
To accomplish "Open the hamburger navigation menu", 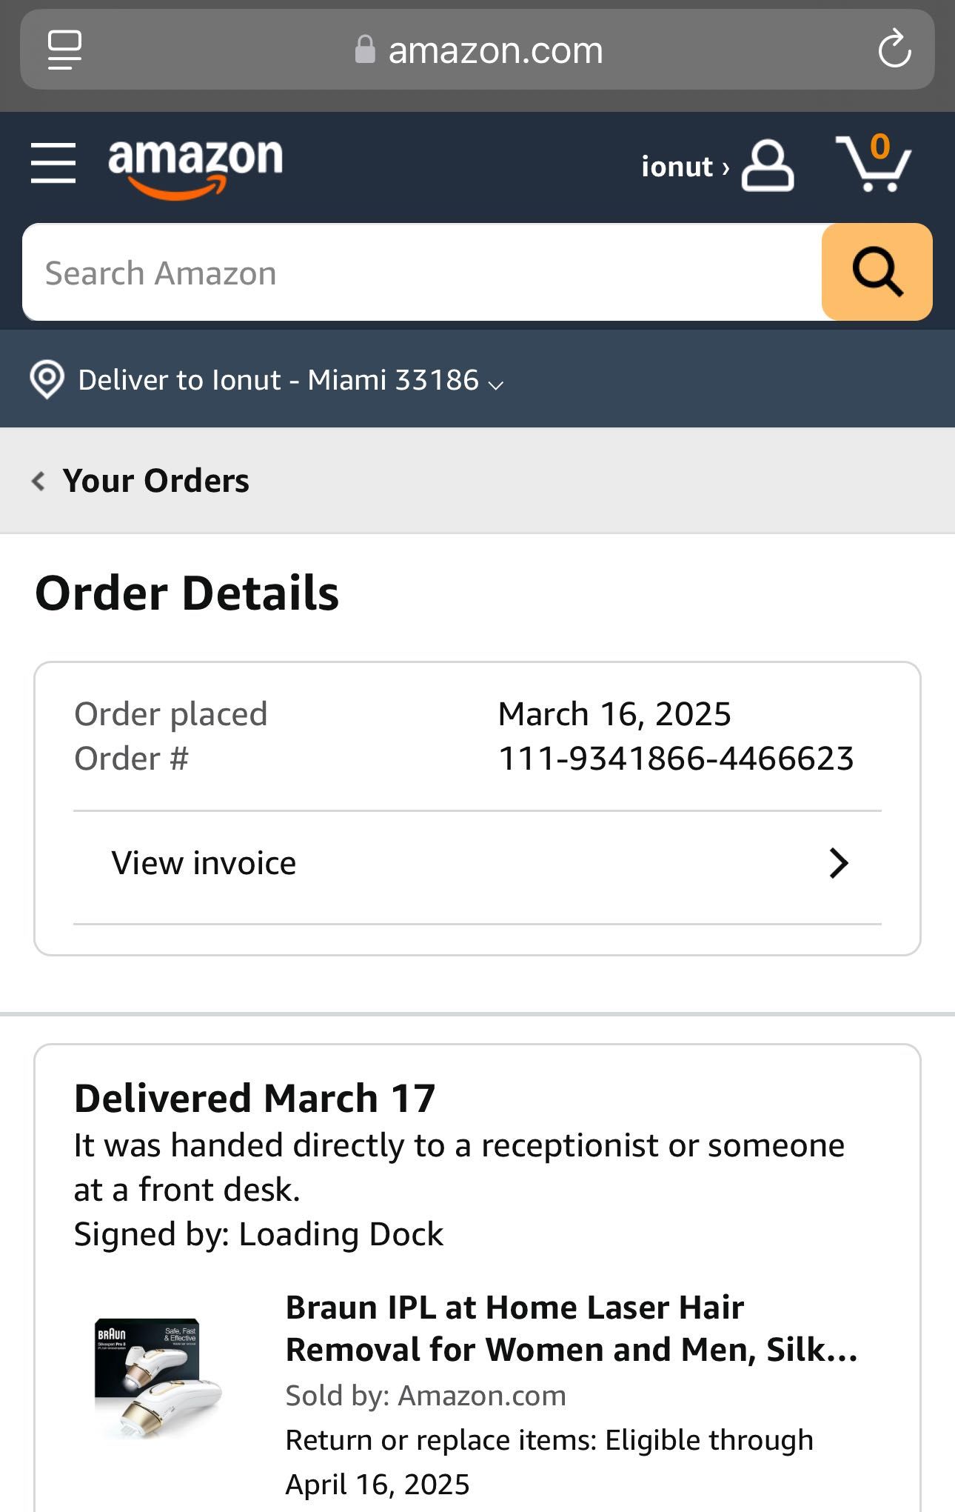I will 53,163.
